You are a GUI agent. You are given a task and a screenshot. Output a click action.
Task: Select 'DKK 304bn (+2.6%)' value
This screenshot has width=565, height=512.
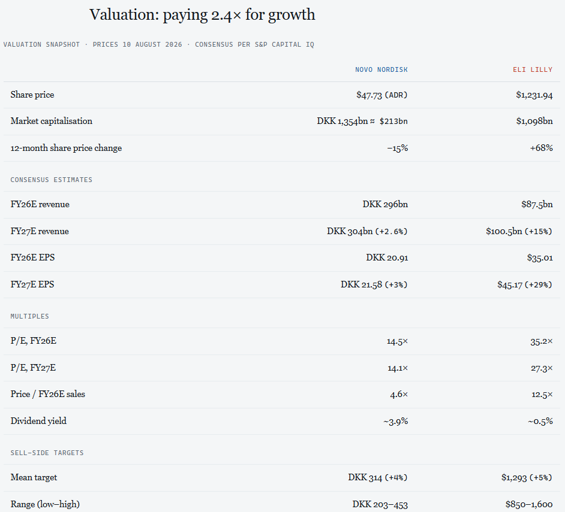(x=367, y=231)
